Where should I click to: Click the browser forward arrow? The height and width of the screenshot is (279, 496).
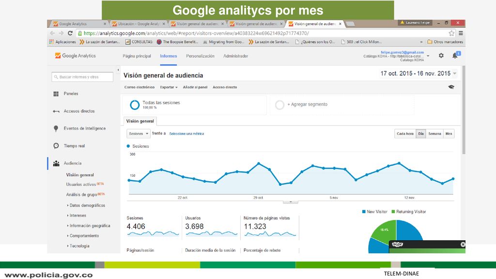click(61, 33)
